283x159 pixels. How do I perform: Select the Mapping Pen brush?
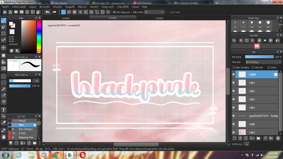click(22, 137)
